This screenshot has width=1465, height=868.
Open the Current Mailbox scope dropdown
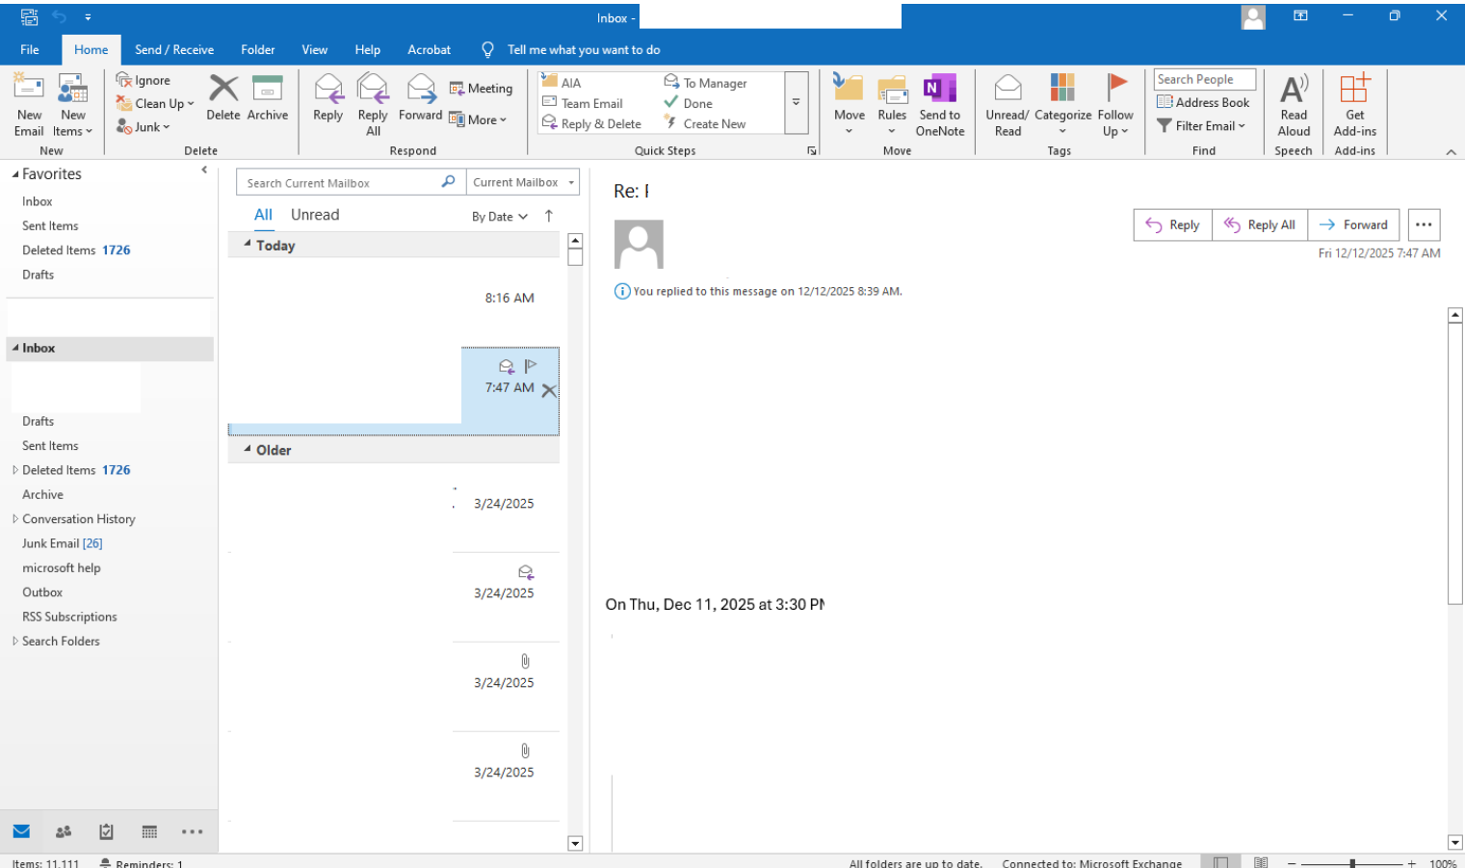tap(523, 182)
